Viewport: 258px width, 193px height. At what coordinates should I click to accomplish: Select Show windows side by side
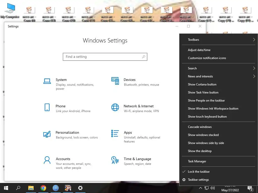[218, 143]
